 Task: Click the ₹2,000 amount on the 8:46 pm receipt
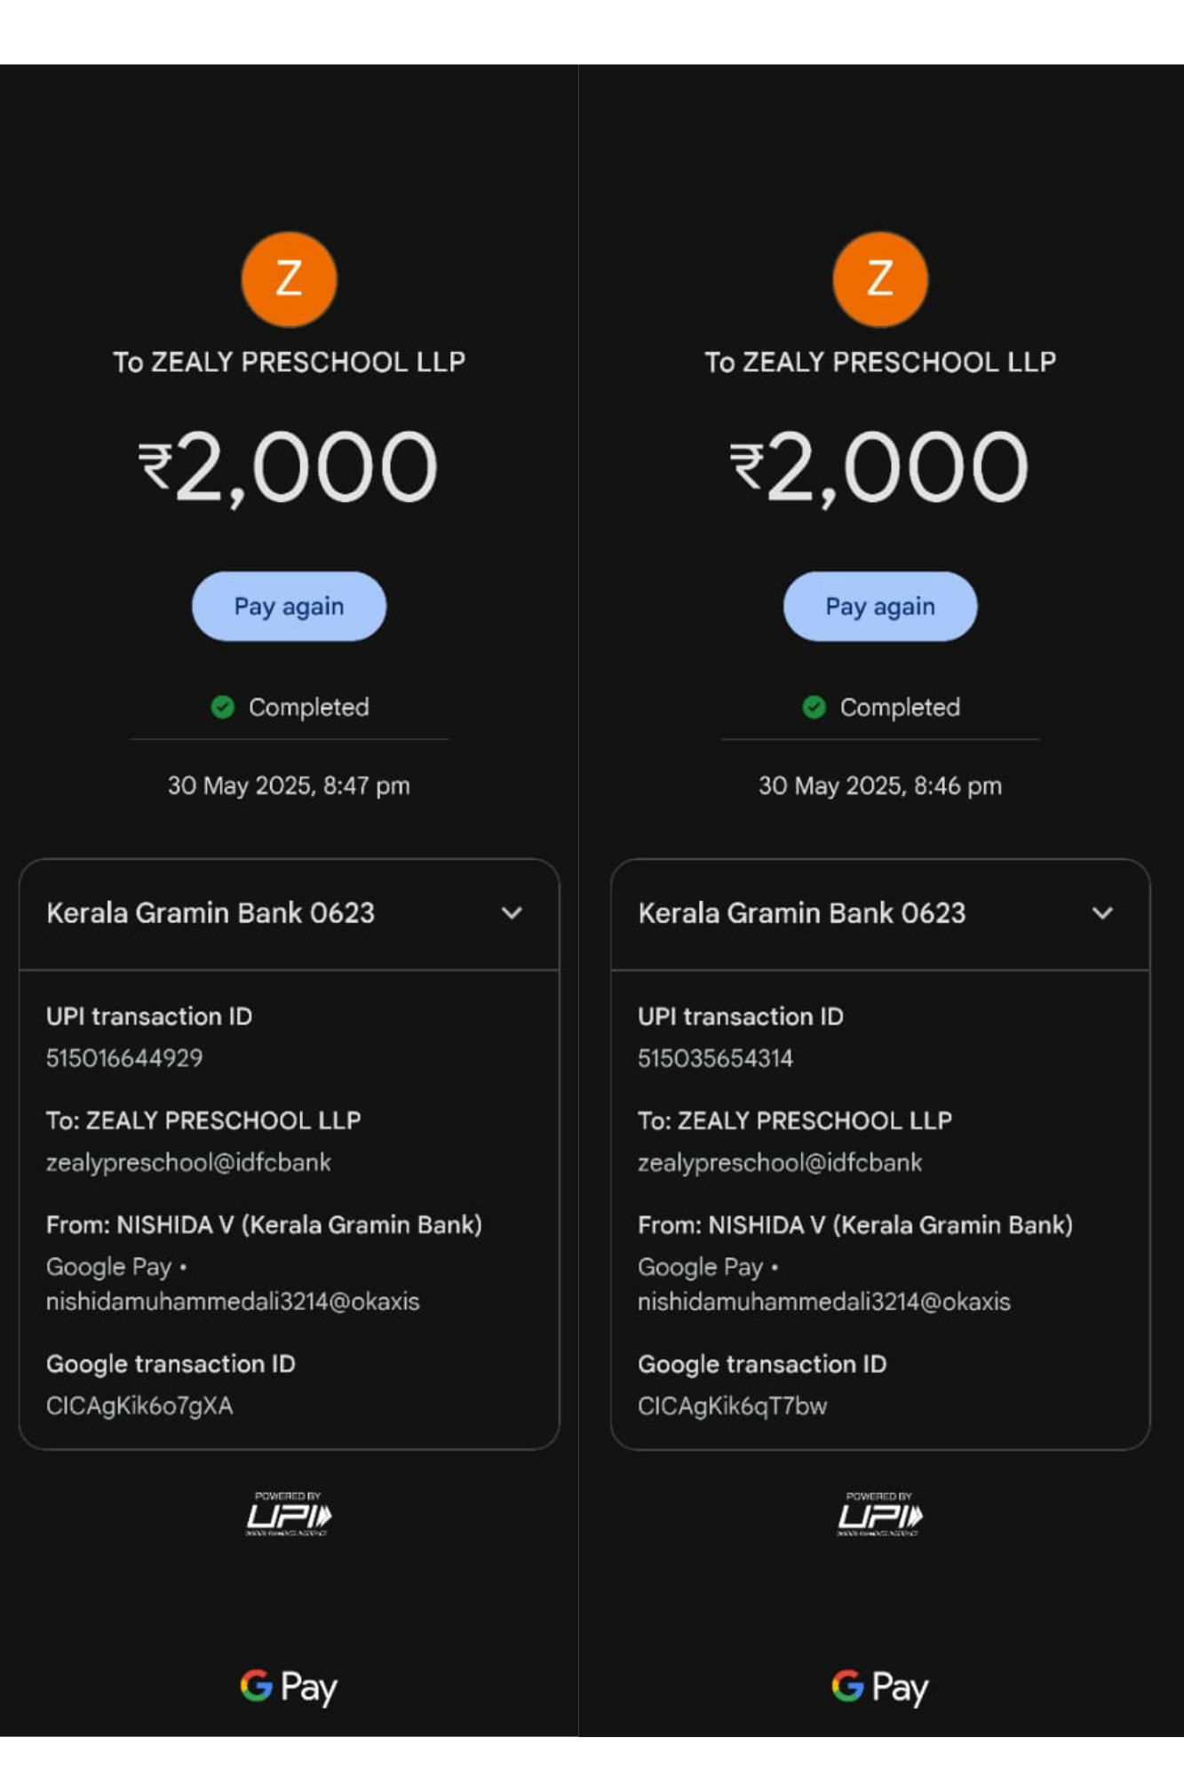(x=879, y=467)
